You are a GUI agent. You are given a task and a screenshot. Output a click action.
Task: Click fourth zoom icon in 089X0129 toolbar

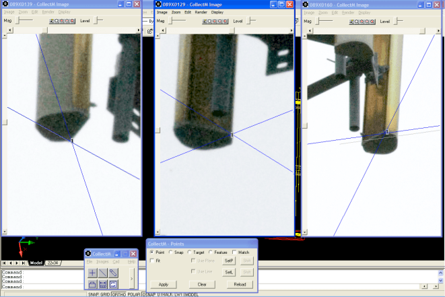[220, 22]
